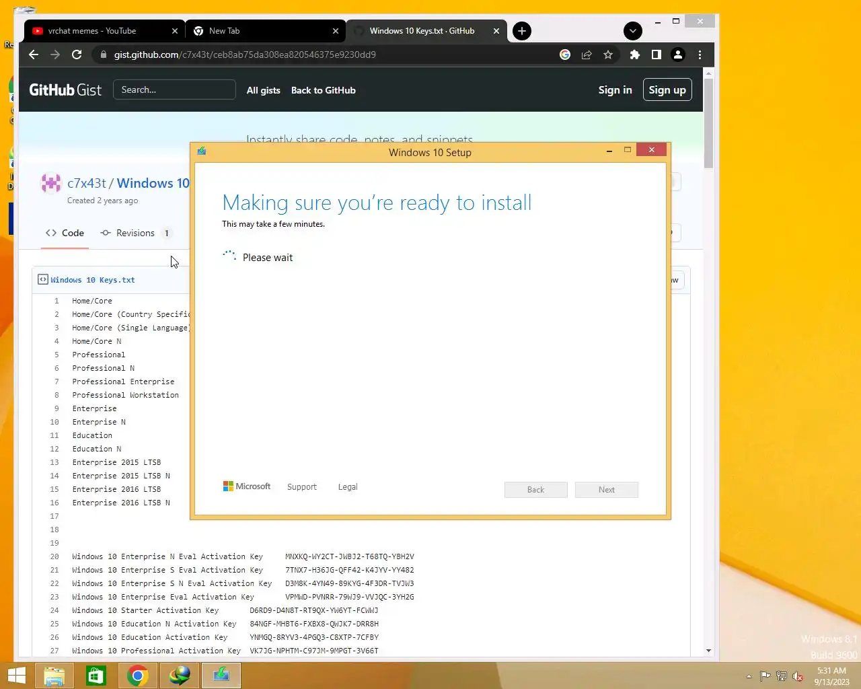Open Chrome three-dot menu
The width and height of the screenshot is (861, 689).
(700, 55)
